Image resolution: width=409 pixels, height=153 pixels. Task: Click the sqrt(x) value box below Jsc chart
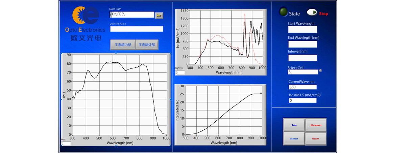point(180,72)
